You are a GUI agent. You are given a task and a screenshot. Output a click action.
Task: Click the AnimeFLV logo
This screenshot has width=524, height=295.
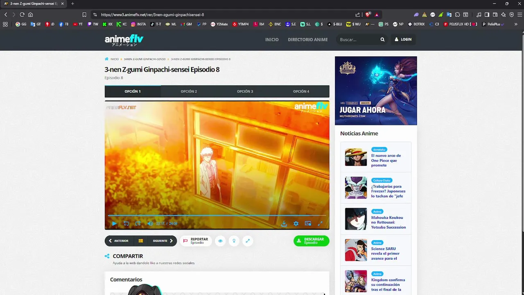pyautogui.click(x=124, y=40)
